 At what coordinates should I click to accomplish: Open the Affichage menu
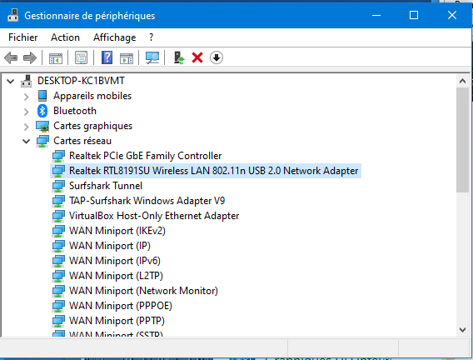coord(115,37)
